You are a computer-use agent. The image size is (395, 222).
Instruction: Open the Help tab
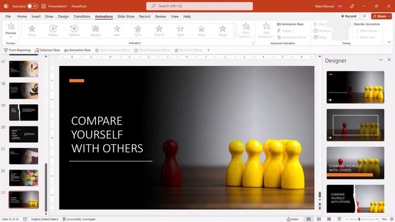(x=187, y=17)
